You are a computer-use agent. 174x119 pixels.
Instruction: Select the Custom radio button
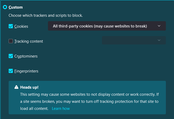5,7
